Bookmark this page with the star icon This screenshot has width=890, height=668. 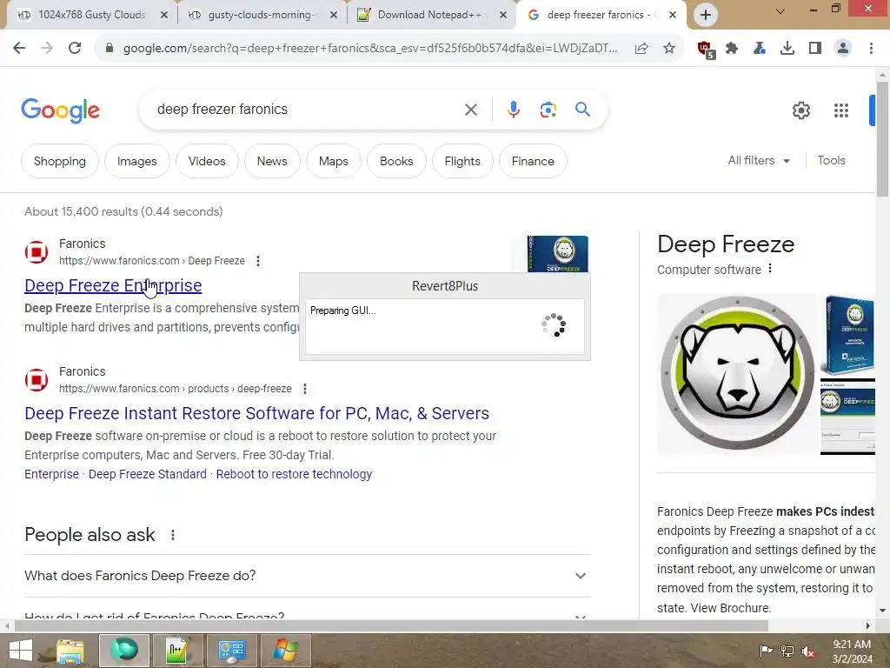point(669,49)
